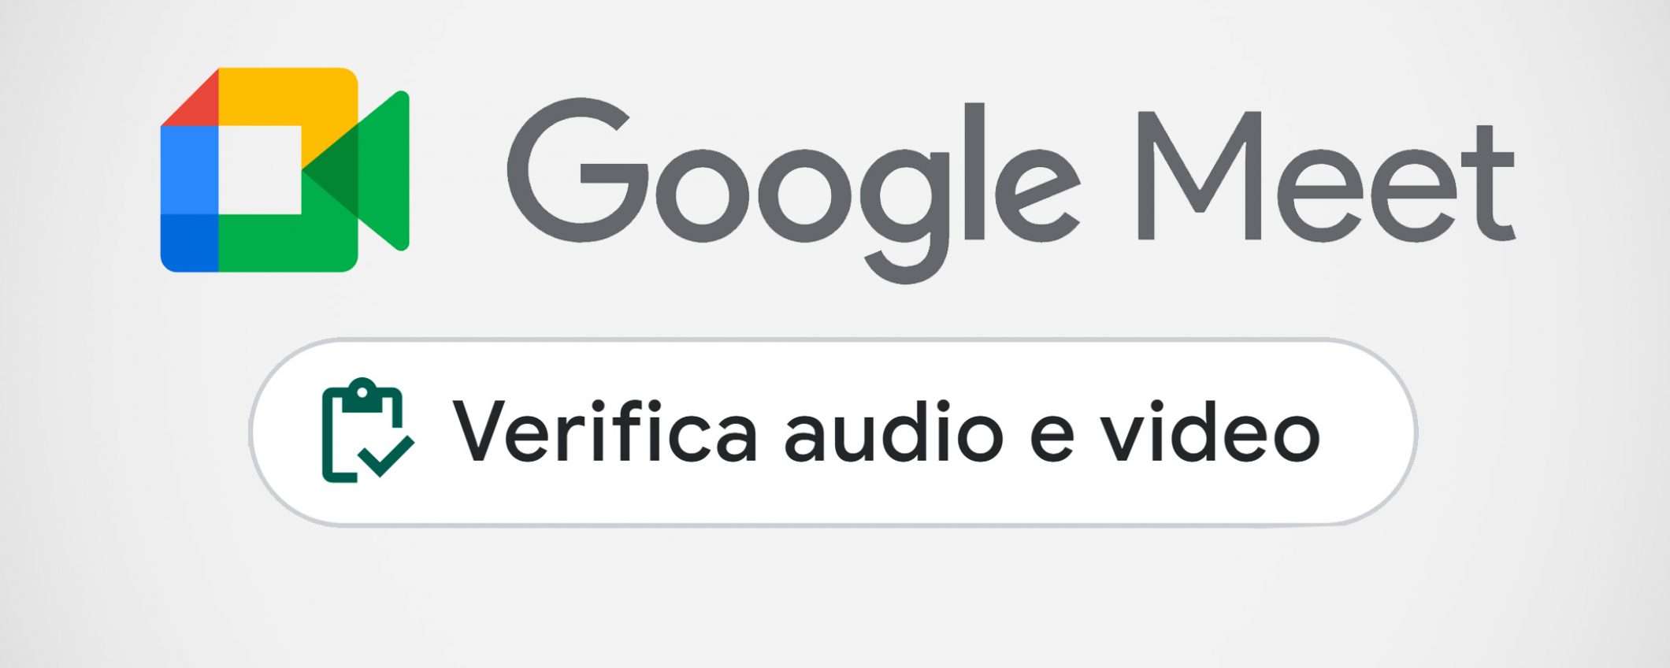Select the checkmark on the clipboard icon
The image size is (1670, 668).
point(386,456)
